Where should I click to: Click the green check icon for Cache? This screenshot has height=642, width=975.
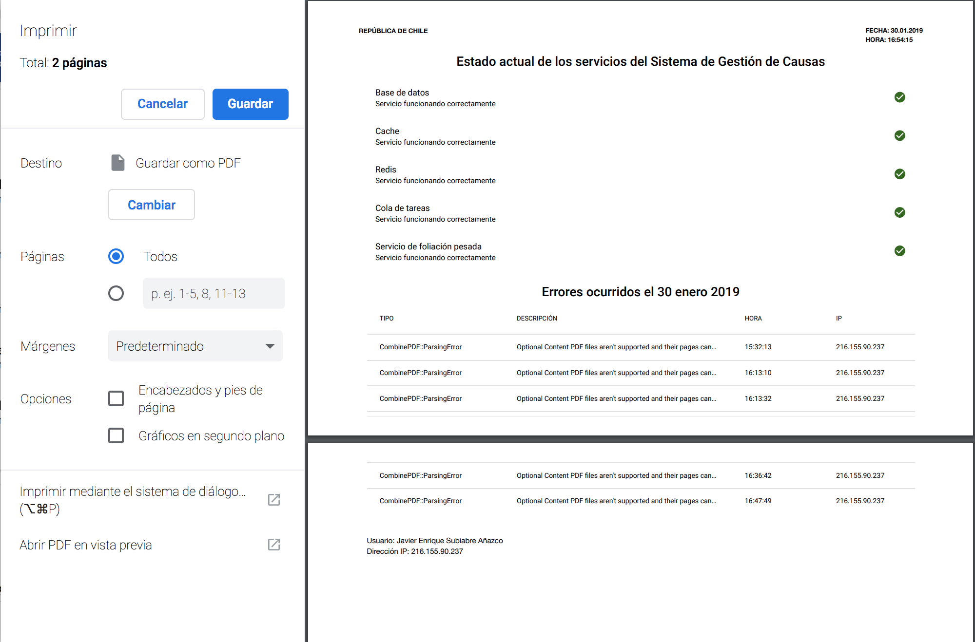pos(899,135)
